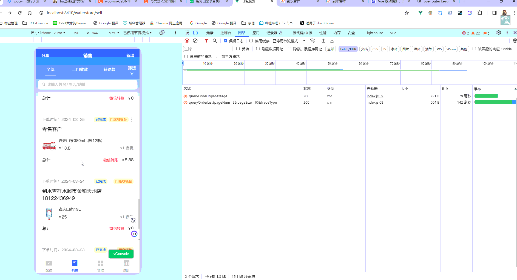The height and width of the screenshot is (280, 517).
Task: Check 第三方请求 option
Action: [x=218, y=56]
